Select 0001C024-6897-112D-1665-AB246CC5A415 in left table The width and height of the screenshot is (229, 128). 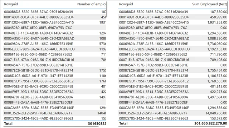(x=39, y=22)
